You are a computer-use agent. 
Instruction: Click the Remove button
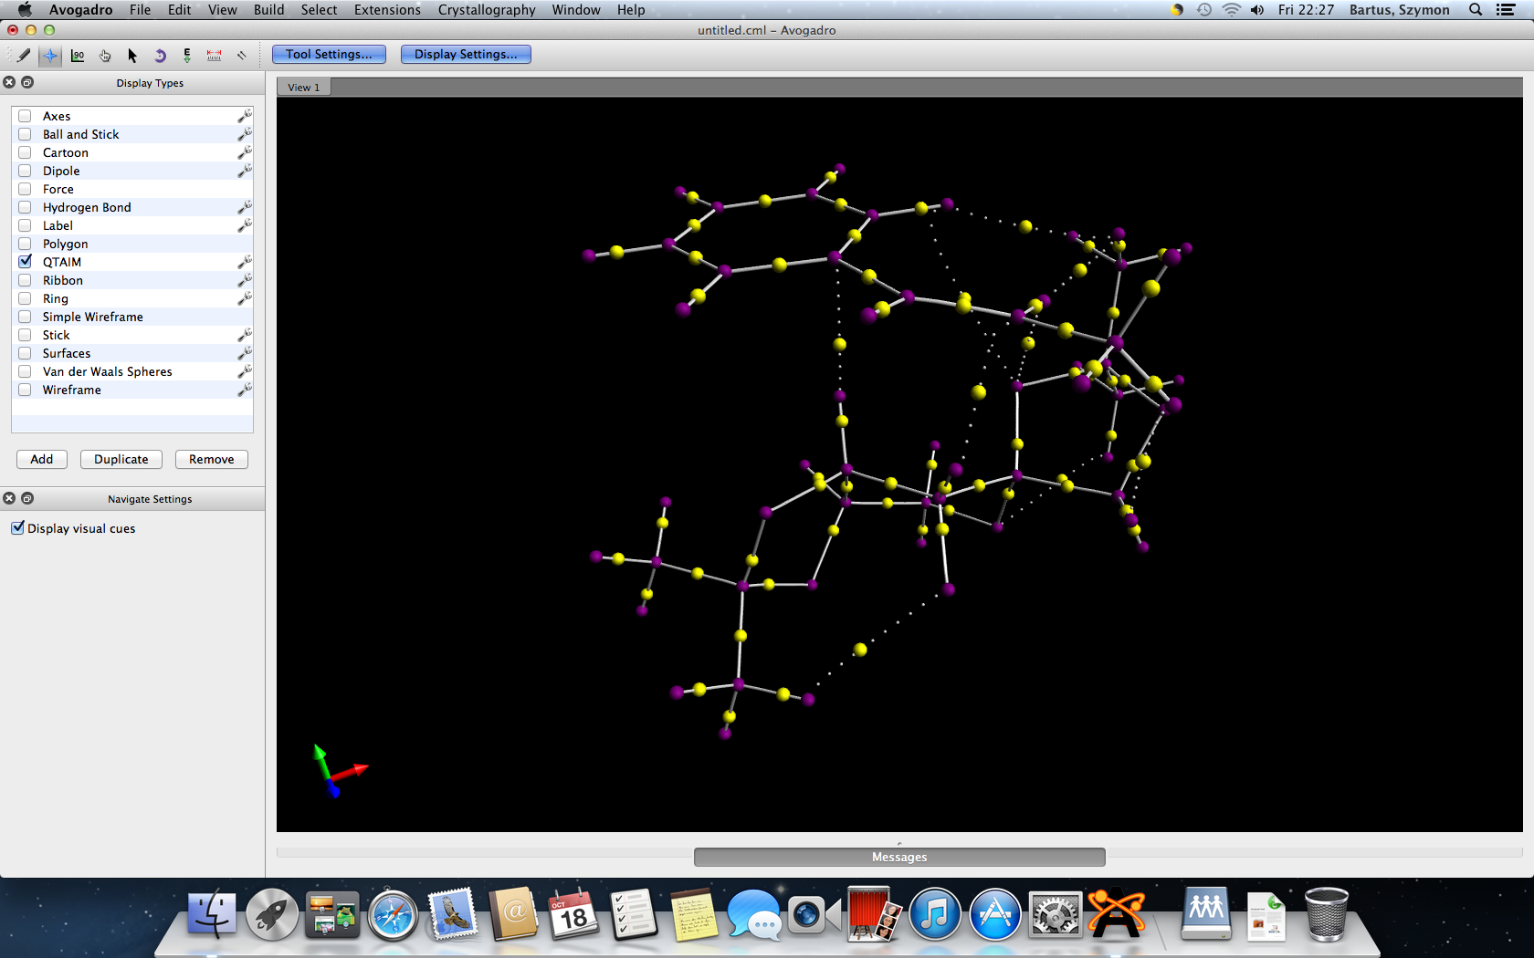(212, 459)
